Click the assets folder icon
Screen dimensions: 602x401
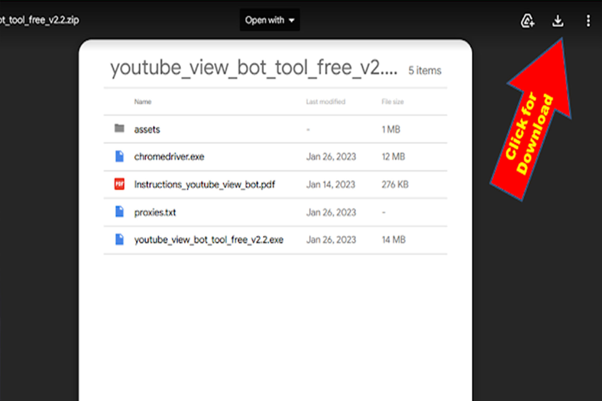119,128
